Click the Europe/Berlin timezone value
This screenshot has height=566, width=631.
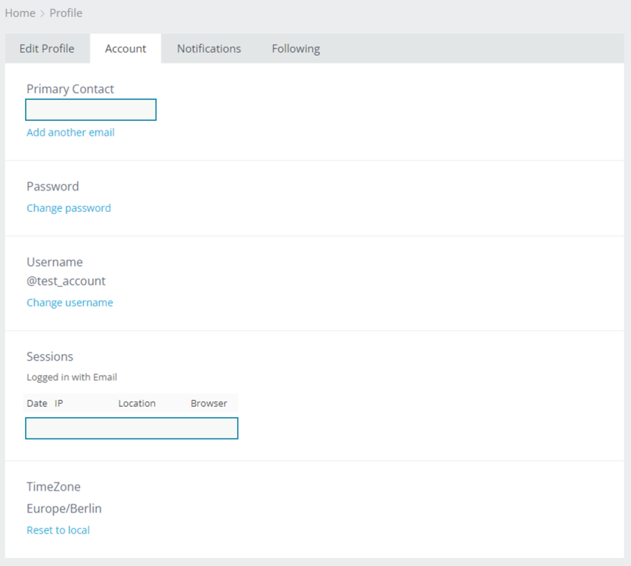[x=64, y=508]
